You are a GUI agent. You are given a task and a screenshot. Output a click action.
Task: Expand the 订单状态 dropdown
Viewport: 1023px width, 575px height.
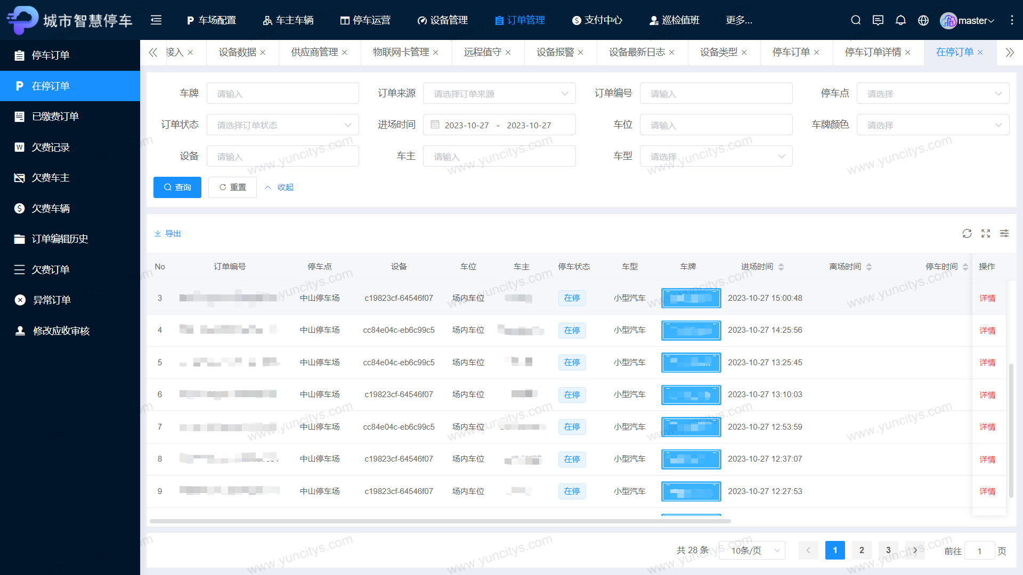(x=282, y=125)
